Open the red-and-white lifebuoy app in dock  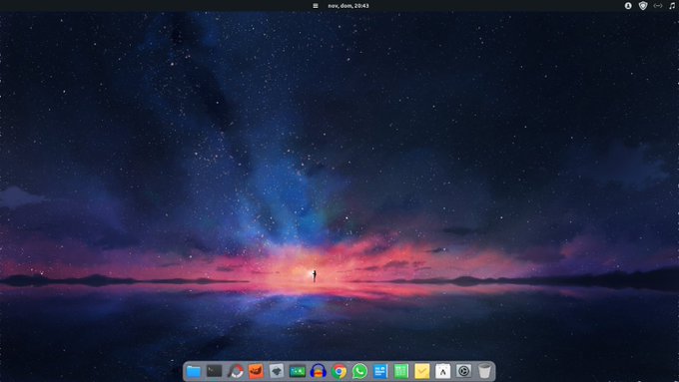(235, 371)
